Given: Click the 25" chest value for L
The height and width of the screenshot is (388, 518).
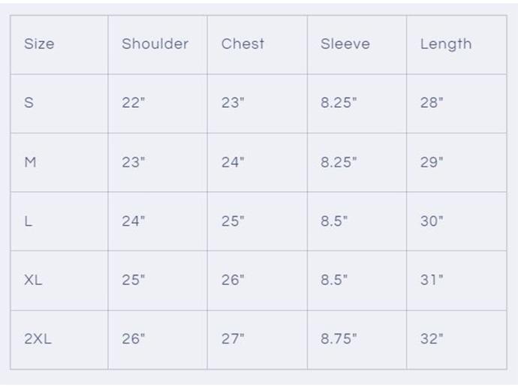Looking at the screenshot, I should tap(233, 221).
